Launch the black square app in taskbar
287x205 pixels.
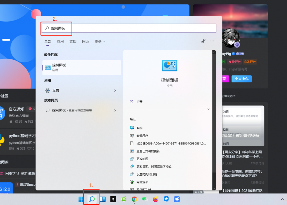pos(113,199)
